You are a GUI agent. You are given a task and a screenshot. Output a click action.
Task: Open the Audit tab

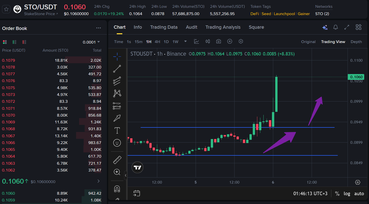[x=192, y=27]
